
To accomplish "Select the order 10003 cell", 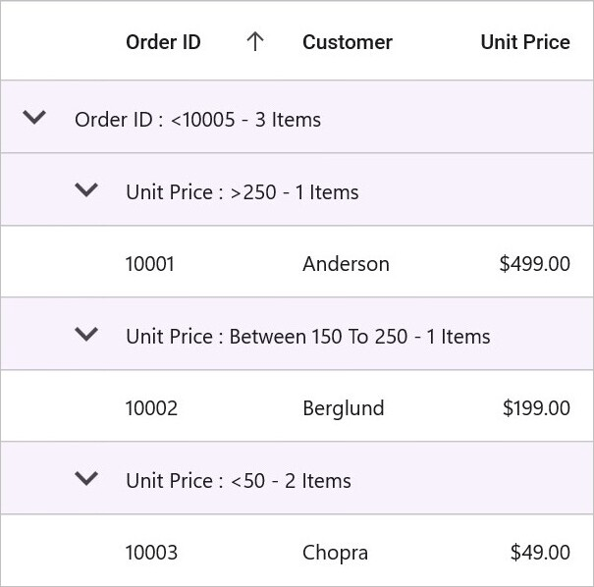I will 151,553.
